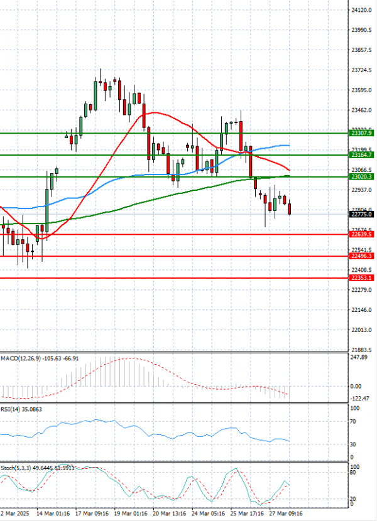Click the Stochastic scale value 80

(353, 473)
